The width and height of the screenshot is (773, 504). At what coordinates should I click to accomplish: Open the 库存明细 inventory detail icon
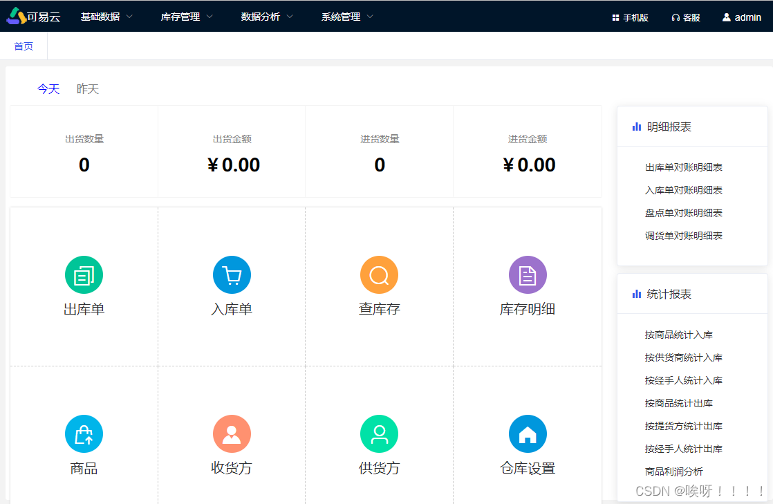click(528, 274)
